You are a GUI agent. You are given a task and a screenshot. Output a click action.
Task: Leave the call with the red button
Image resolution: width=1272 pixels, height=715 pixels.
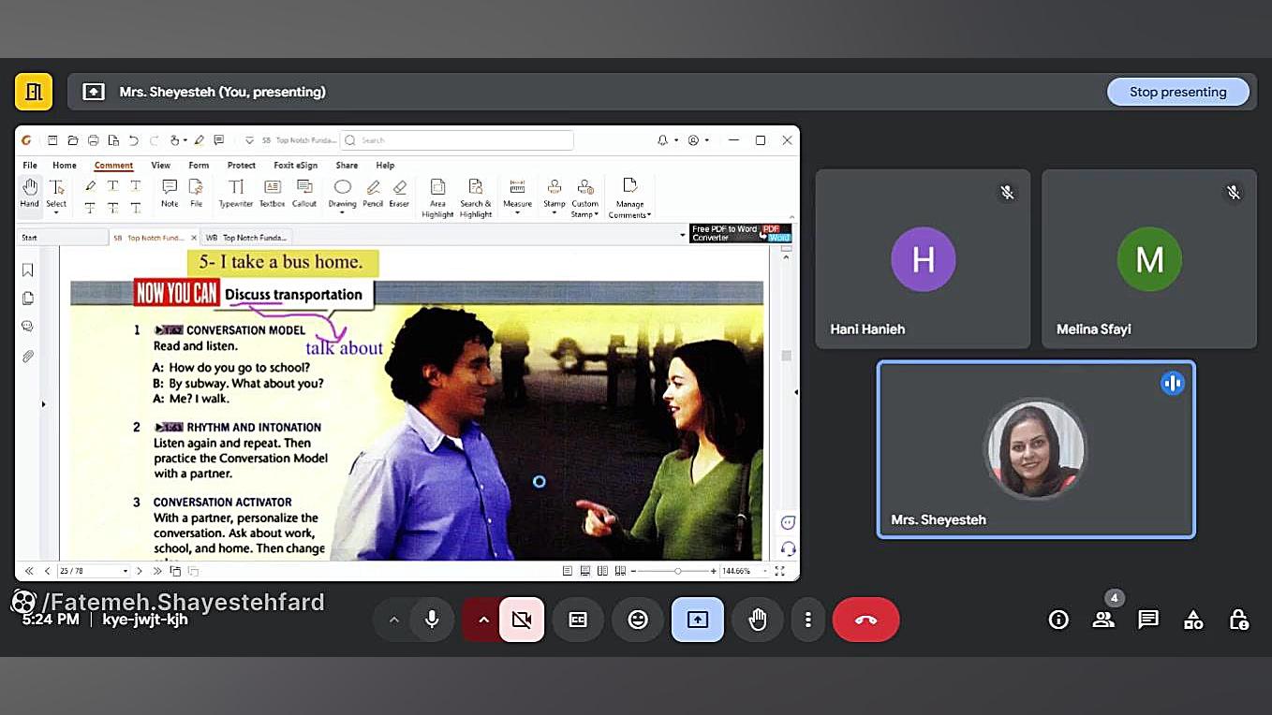(x=865, y=620)
